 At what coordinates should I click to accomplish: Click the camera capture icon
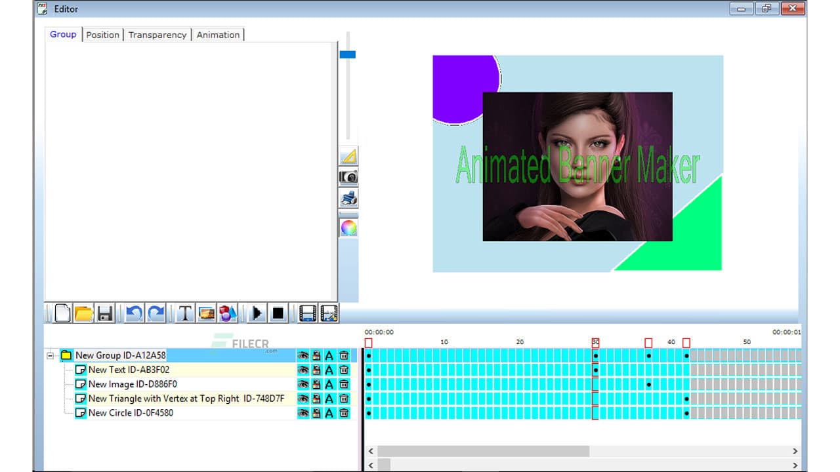click(348, 176)
